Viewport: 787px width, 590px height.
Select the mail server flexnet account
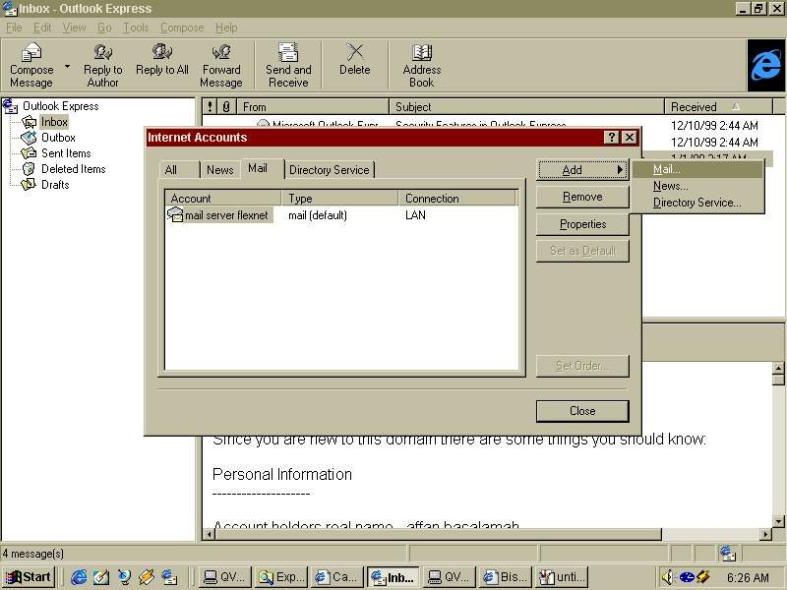pos(225,215)
